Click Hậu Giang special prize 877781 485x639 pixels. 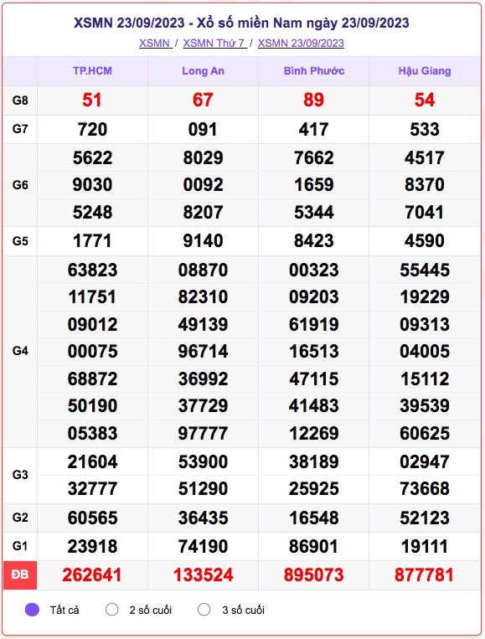pyautogui.click(x=425, y=575)
